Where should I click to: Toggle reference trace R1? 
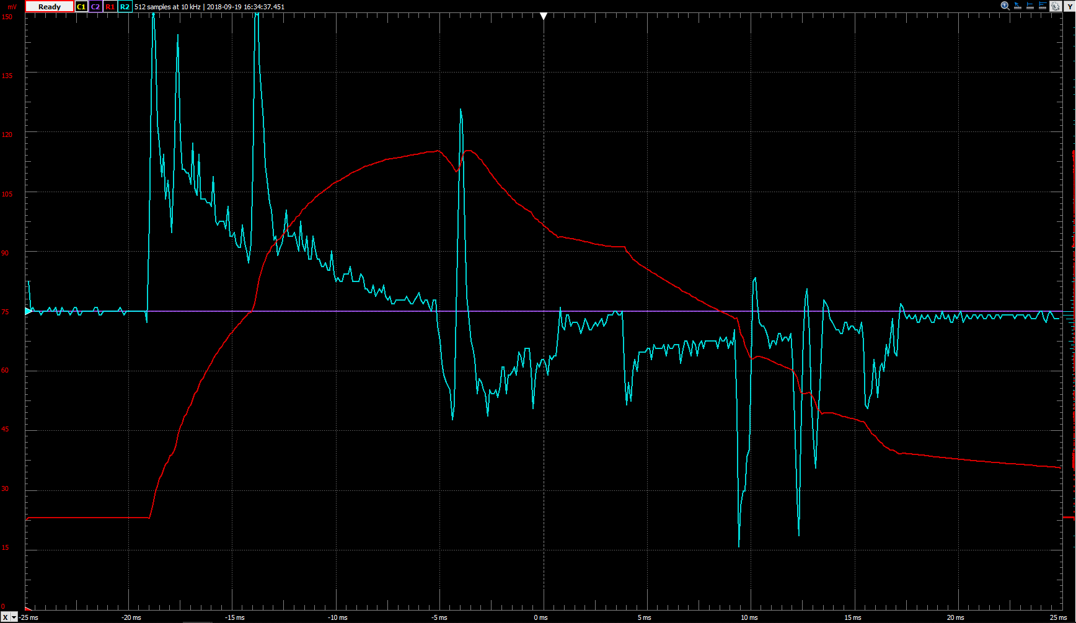[x=110, y=7]
